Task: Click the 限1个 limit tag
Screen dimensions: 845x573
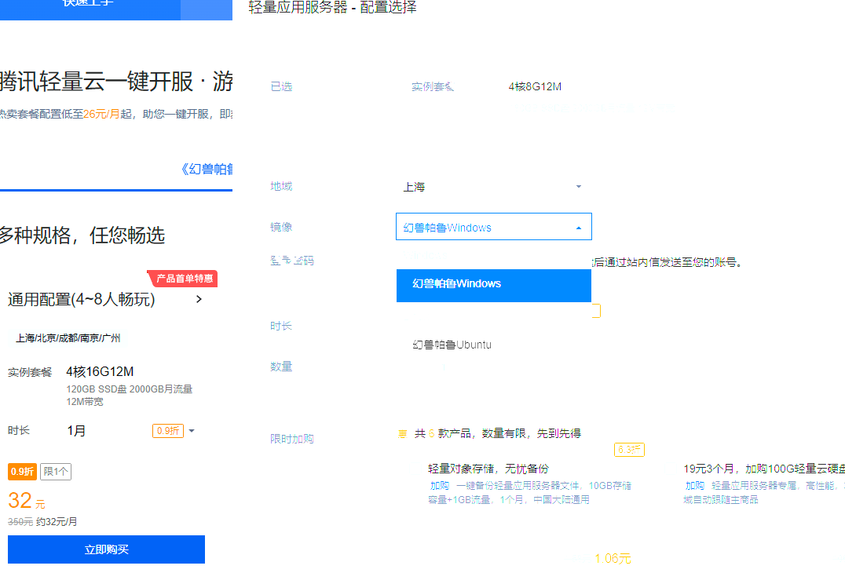Action: 56,472
